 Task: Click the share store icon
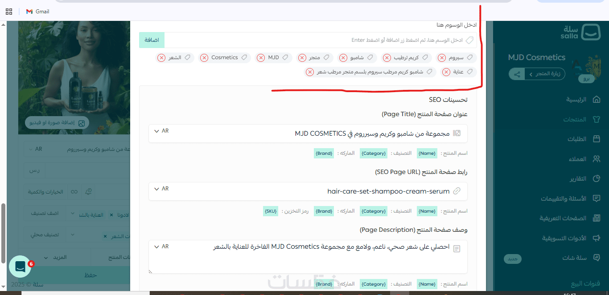click(x=517, y=74)
